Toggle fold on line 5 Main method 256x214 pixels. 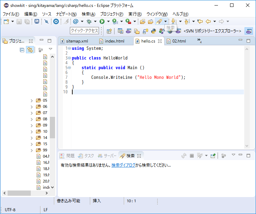(x=70, y=67)
